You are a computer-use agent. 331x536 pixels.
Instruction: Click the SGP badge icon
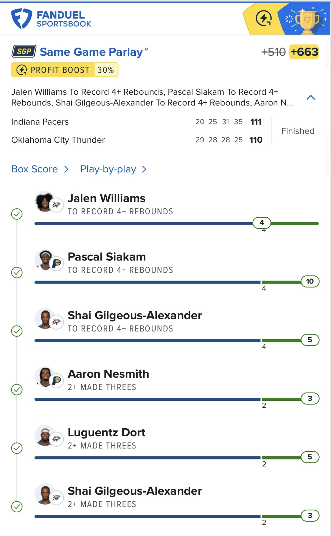24,51
